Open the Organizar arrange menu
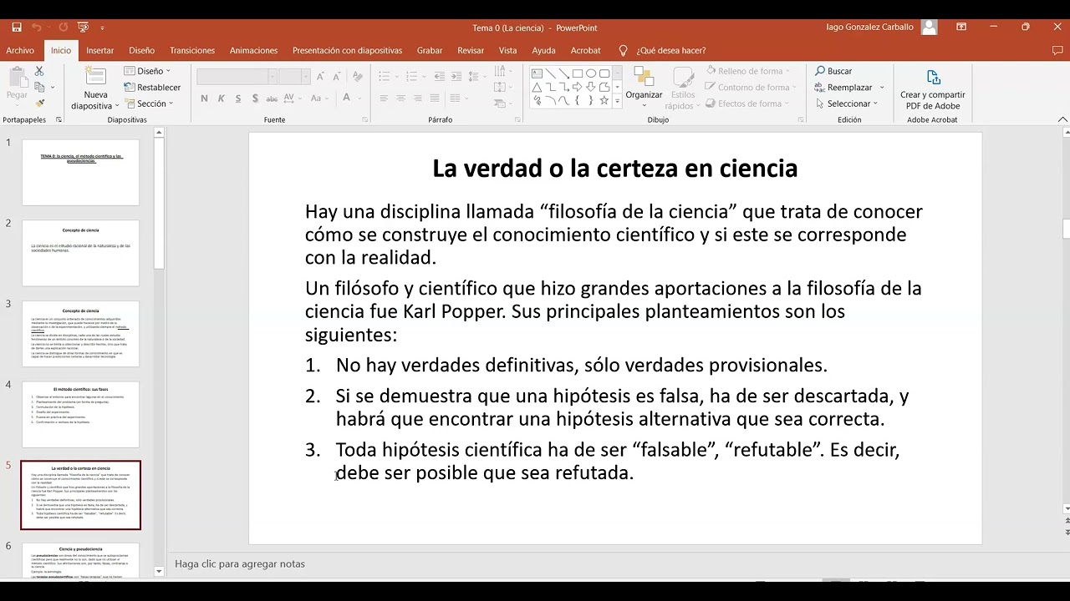Image resolution: width=1070 pixels, height=601 pixels. pyautogui.click(x=644, y=86)
